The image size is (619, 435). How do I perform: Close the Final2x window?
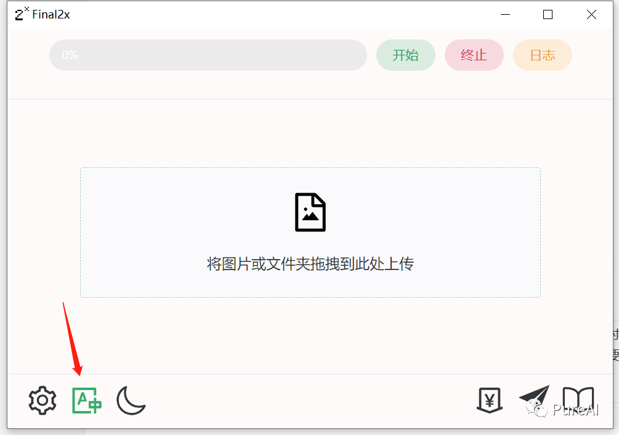591,15
